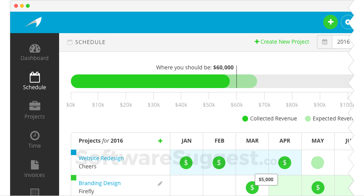This screenshot has width=364, height=196.
Task: Click the SCHEDULE page title
Action: [x=90, y=42]
